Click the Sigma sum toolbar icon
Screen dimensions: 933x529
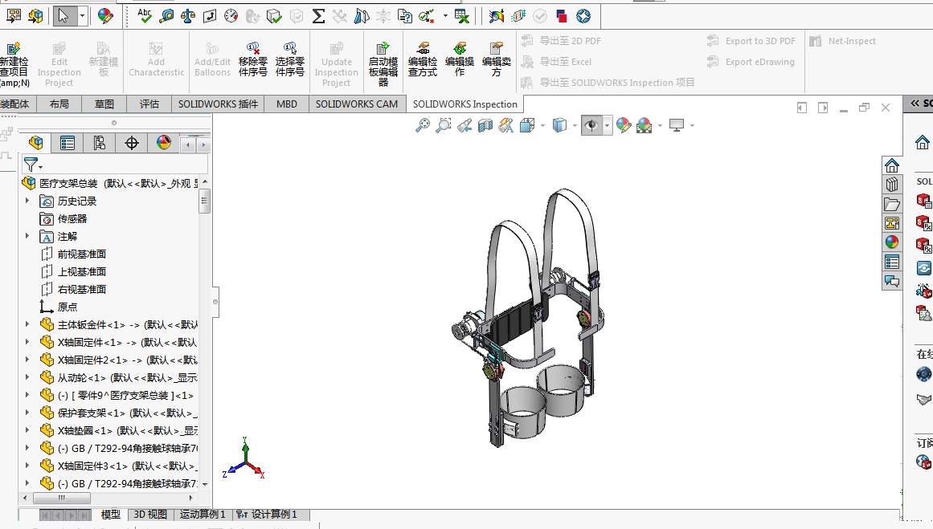[318, 16]
